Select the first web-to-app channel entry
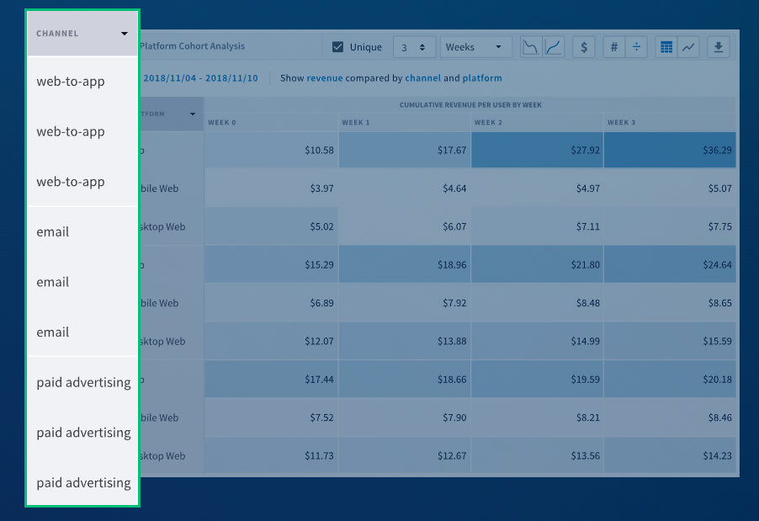 point(71,82)
